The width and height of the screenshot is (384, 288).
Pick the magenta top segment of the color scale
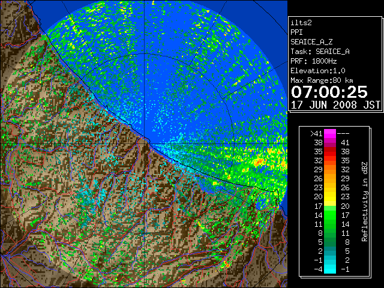point(330,133)
